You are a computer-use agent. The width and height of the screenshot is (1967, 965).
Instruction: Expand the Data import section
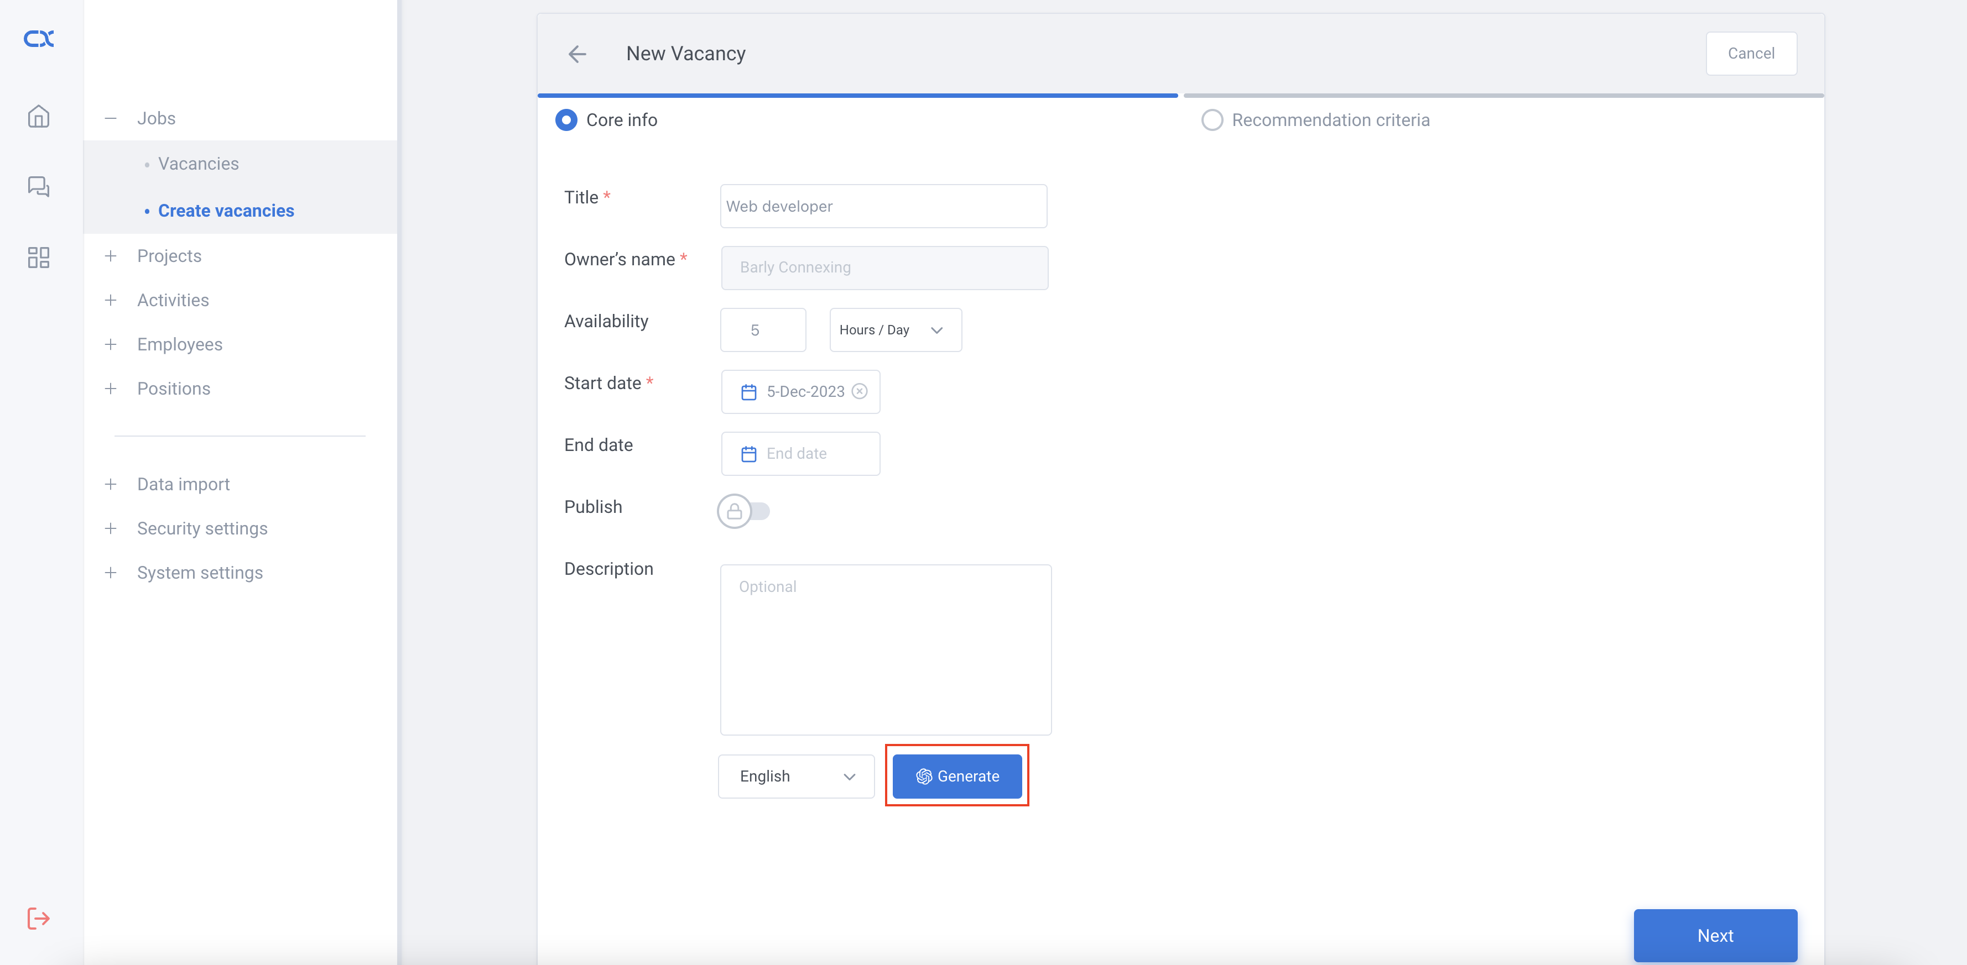[111, 484]
